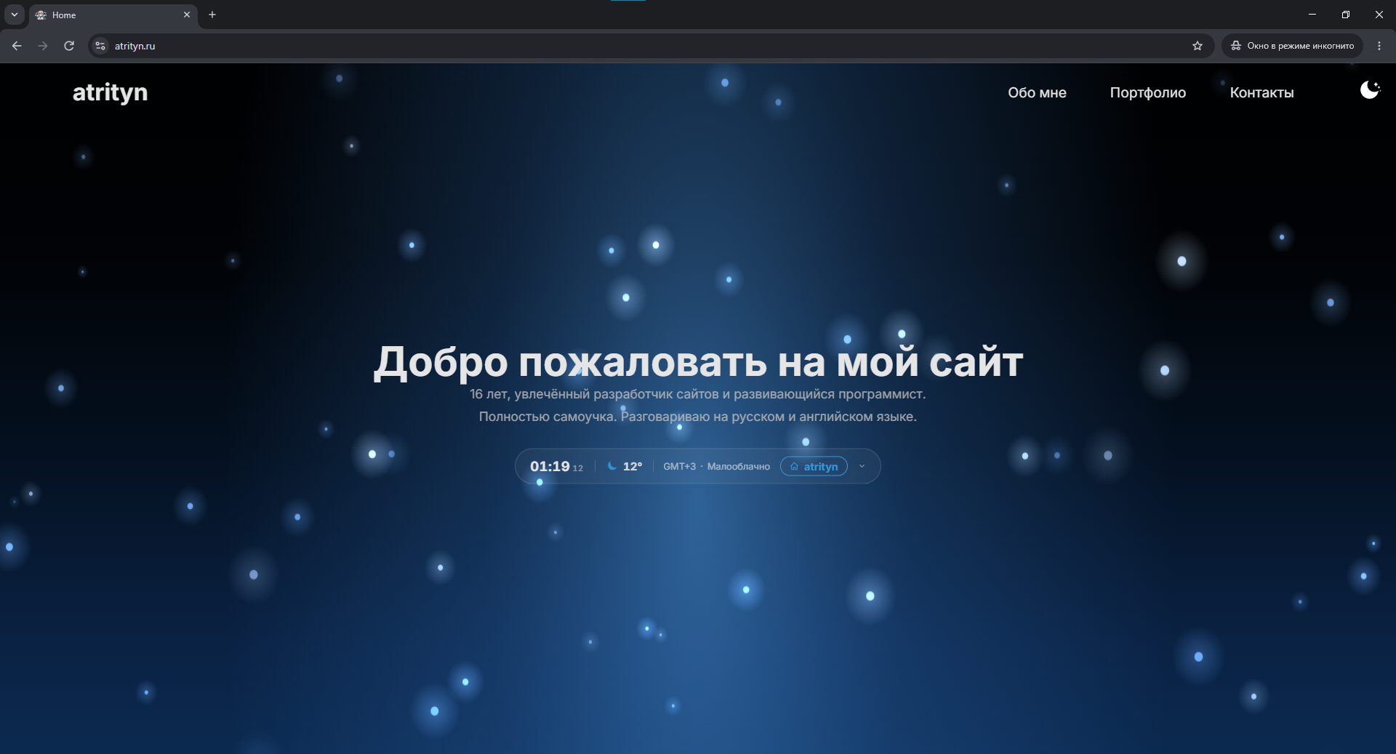Click the 12° temperature reading
This screenshot has height=754, width=1396.
633,467
